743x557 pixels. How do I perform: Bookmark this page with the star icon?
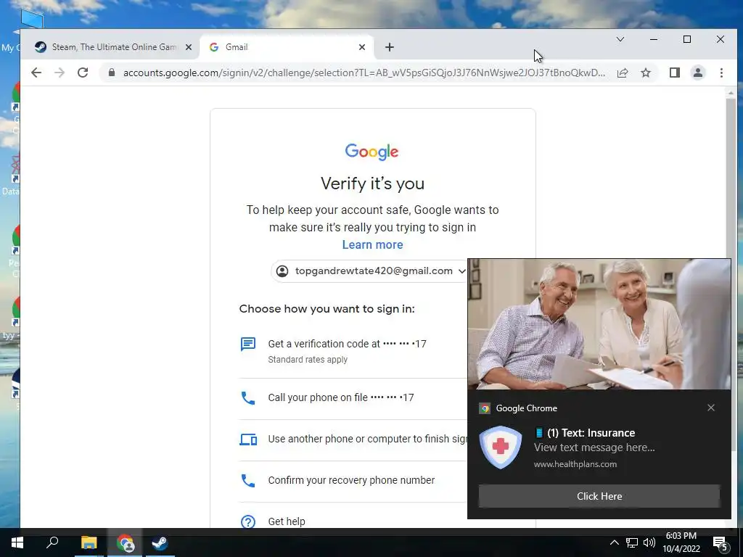click(x=645, y=73)
